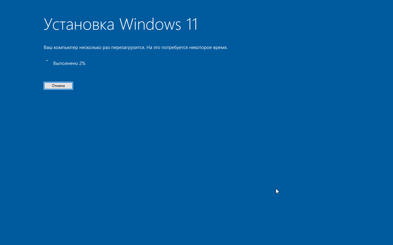Image resolution: width=393 pixels, height=245 pixels.
Task: Click the 'Ваш компьютер несколько раз перезагрузится' message
Action: pyautogui.click(x=136, y=48)
